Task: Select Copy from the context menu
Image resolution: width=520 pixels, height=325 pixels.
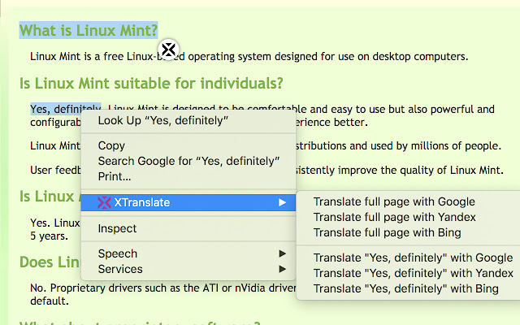Action: tap(111, 145)
